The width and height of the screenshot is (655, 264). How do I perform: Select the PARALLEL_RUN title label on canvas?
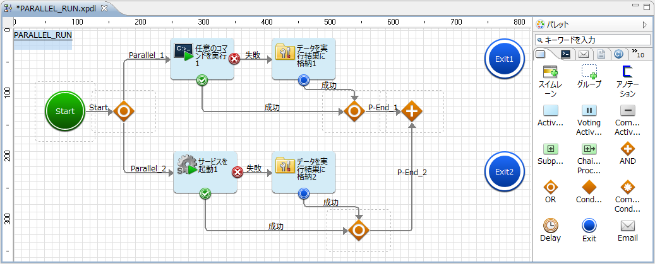pyautogui.click(x=43, y=35)
